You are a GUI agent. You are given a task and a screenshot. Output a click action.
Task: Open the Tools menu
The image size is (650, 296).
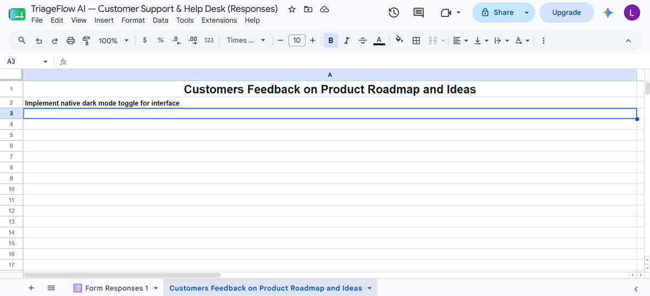(x=185, y=20)
